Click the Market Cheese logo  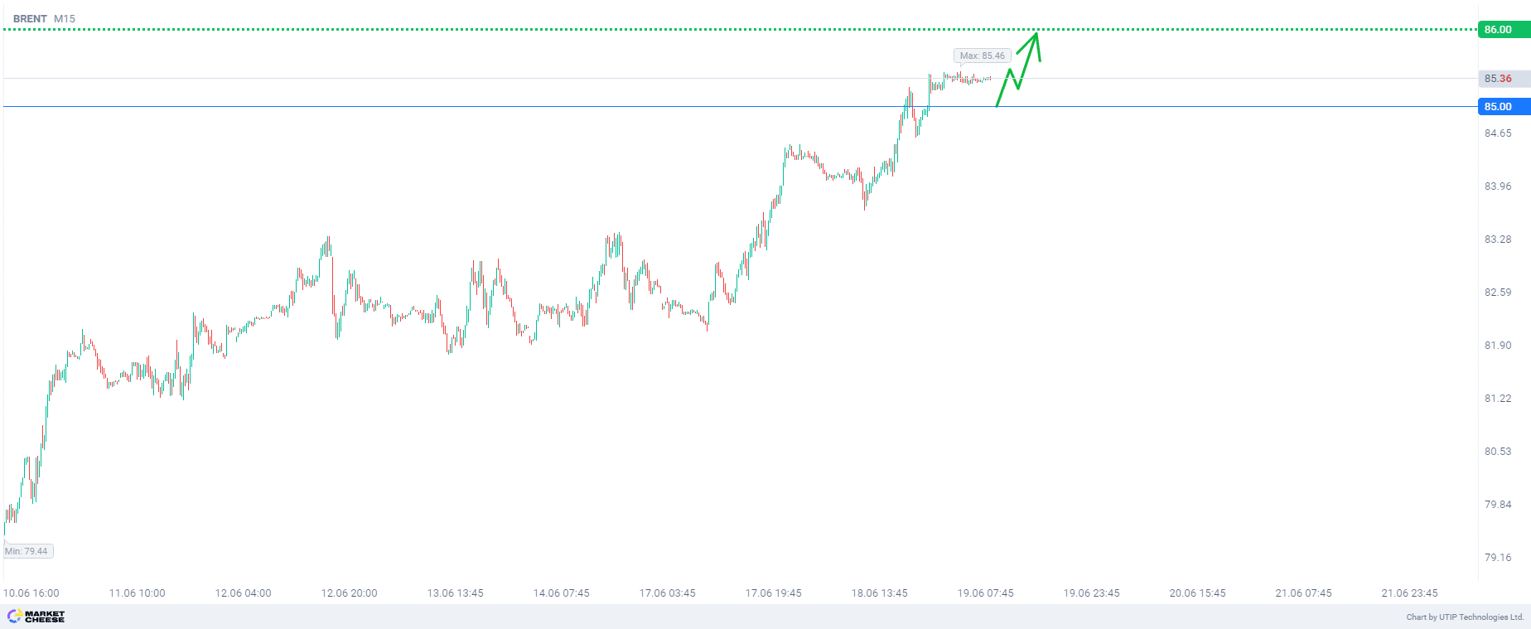(36, 617)
